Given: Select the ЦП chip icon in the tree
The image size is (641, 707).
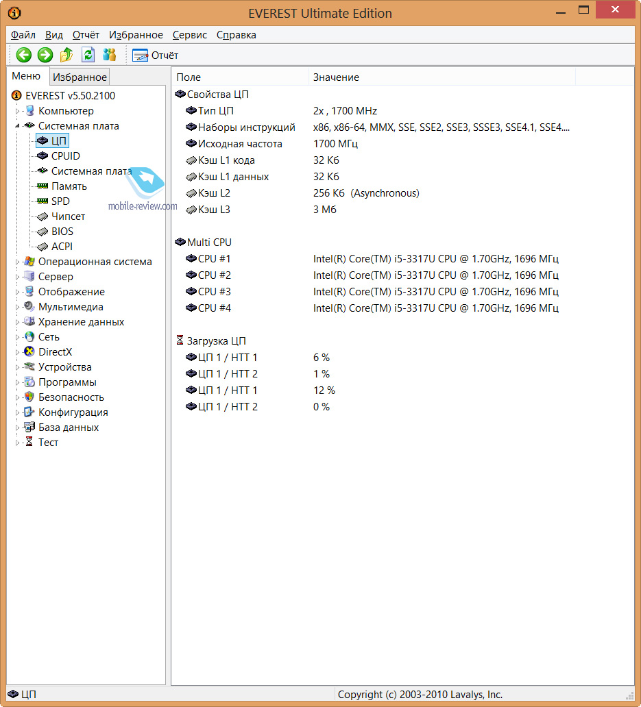Looking at the screenshot, I should click(43, 140).
